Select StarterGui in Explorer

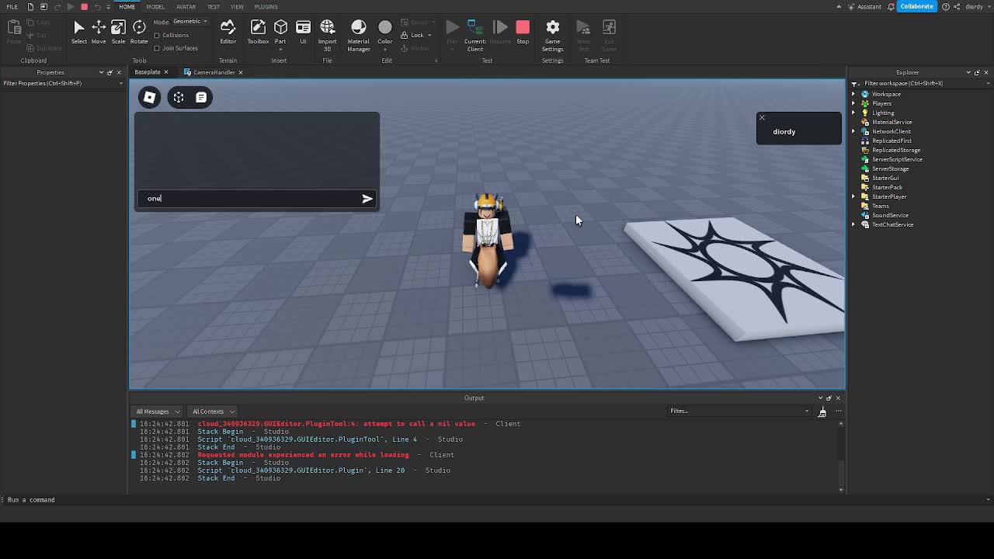pyautogui.click(x=885, y=178)
